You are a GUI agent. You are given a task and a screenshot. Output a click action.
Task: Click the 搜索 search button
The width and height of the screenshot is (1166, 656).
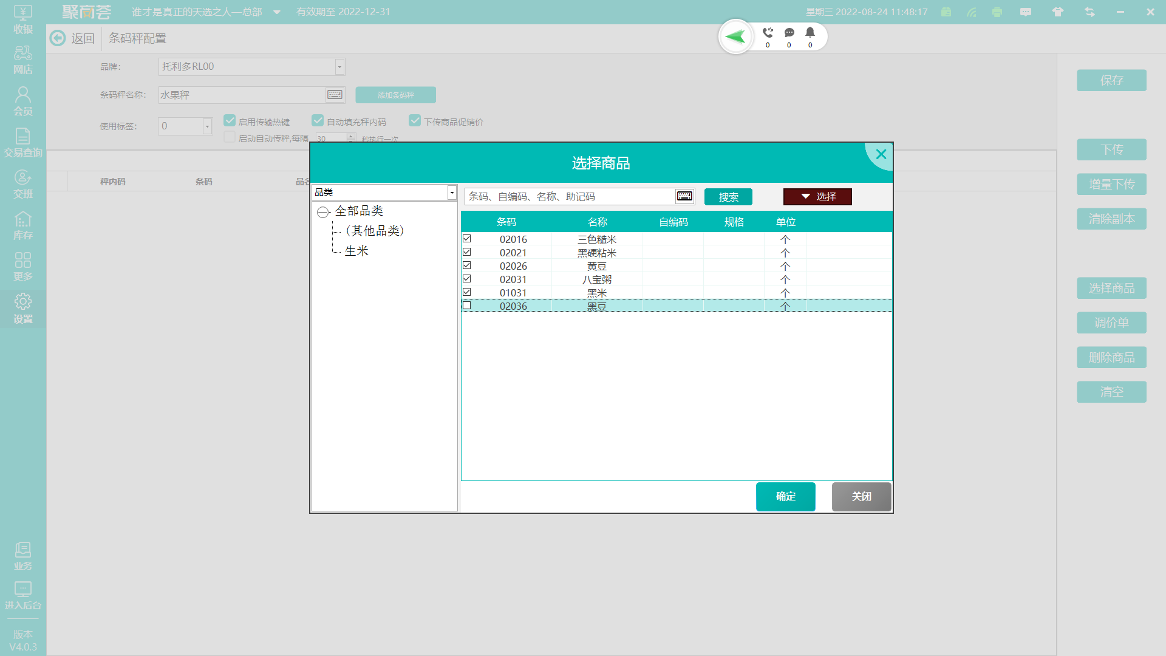coord(728,197)
